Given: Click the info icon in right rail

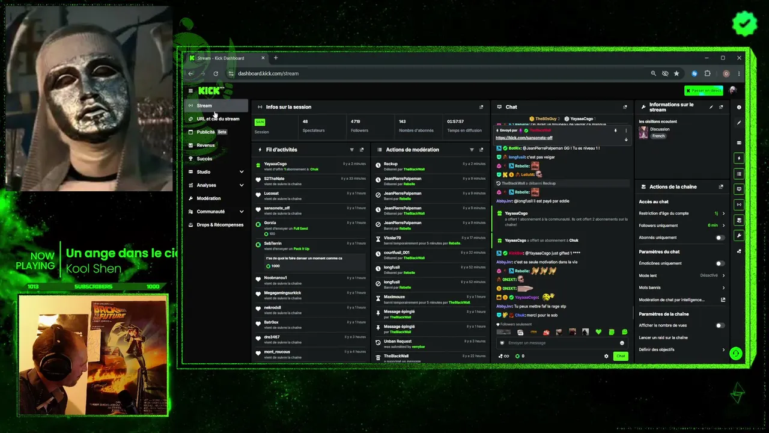Looking at the screenshot, I should click(739, 107).
